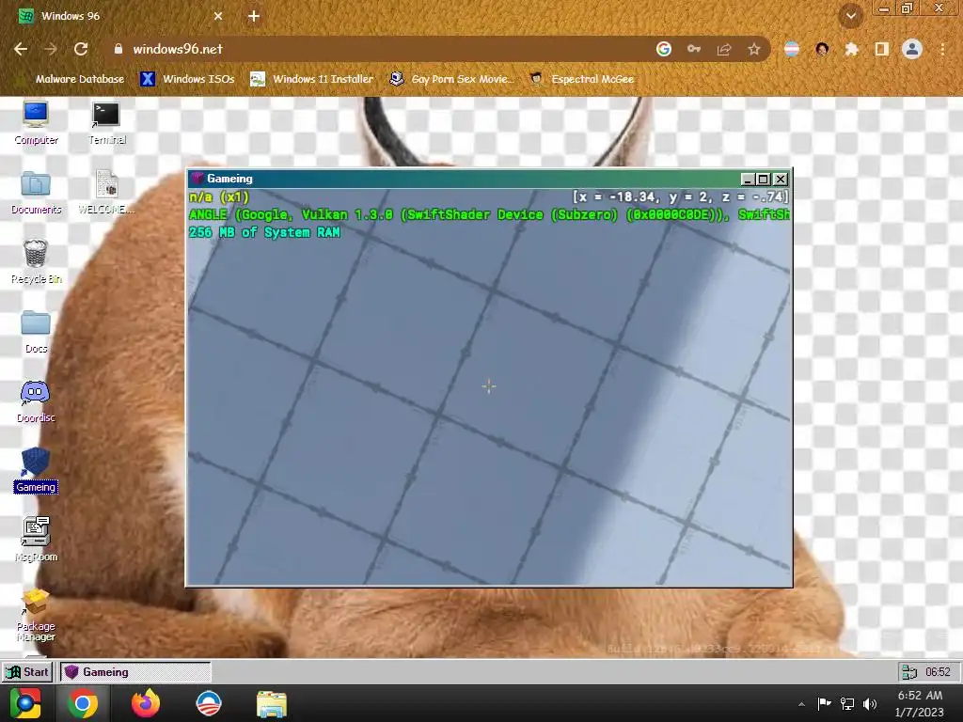The height and width of the screenshot is (722, 963).
Task: Share this page icon
Action: point(724,49)
